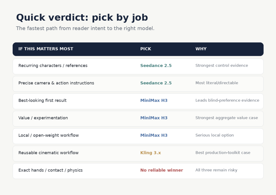Click Seedance 2.5 in precise camera row

[x=156, y=83]
